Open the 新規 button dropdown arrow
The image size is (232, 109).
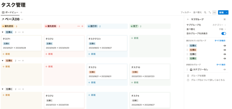(x=227, y=12)
